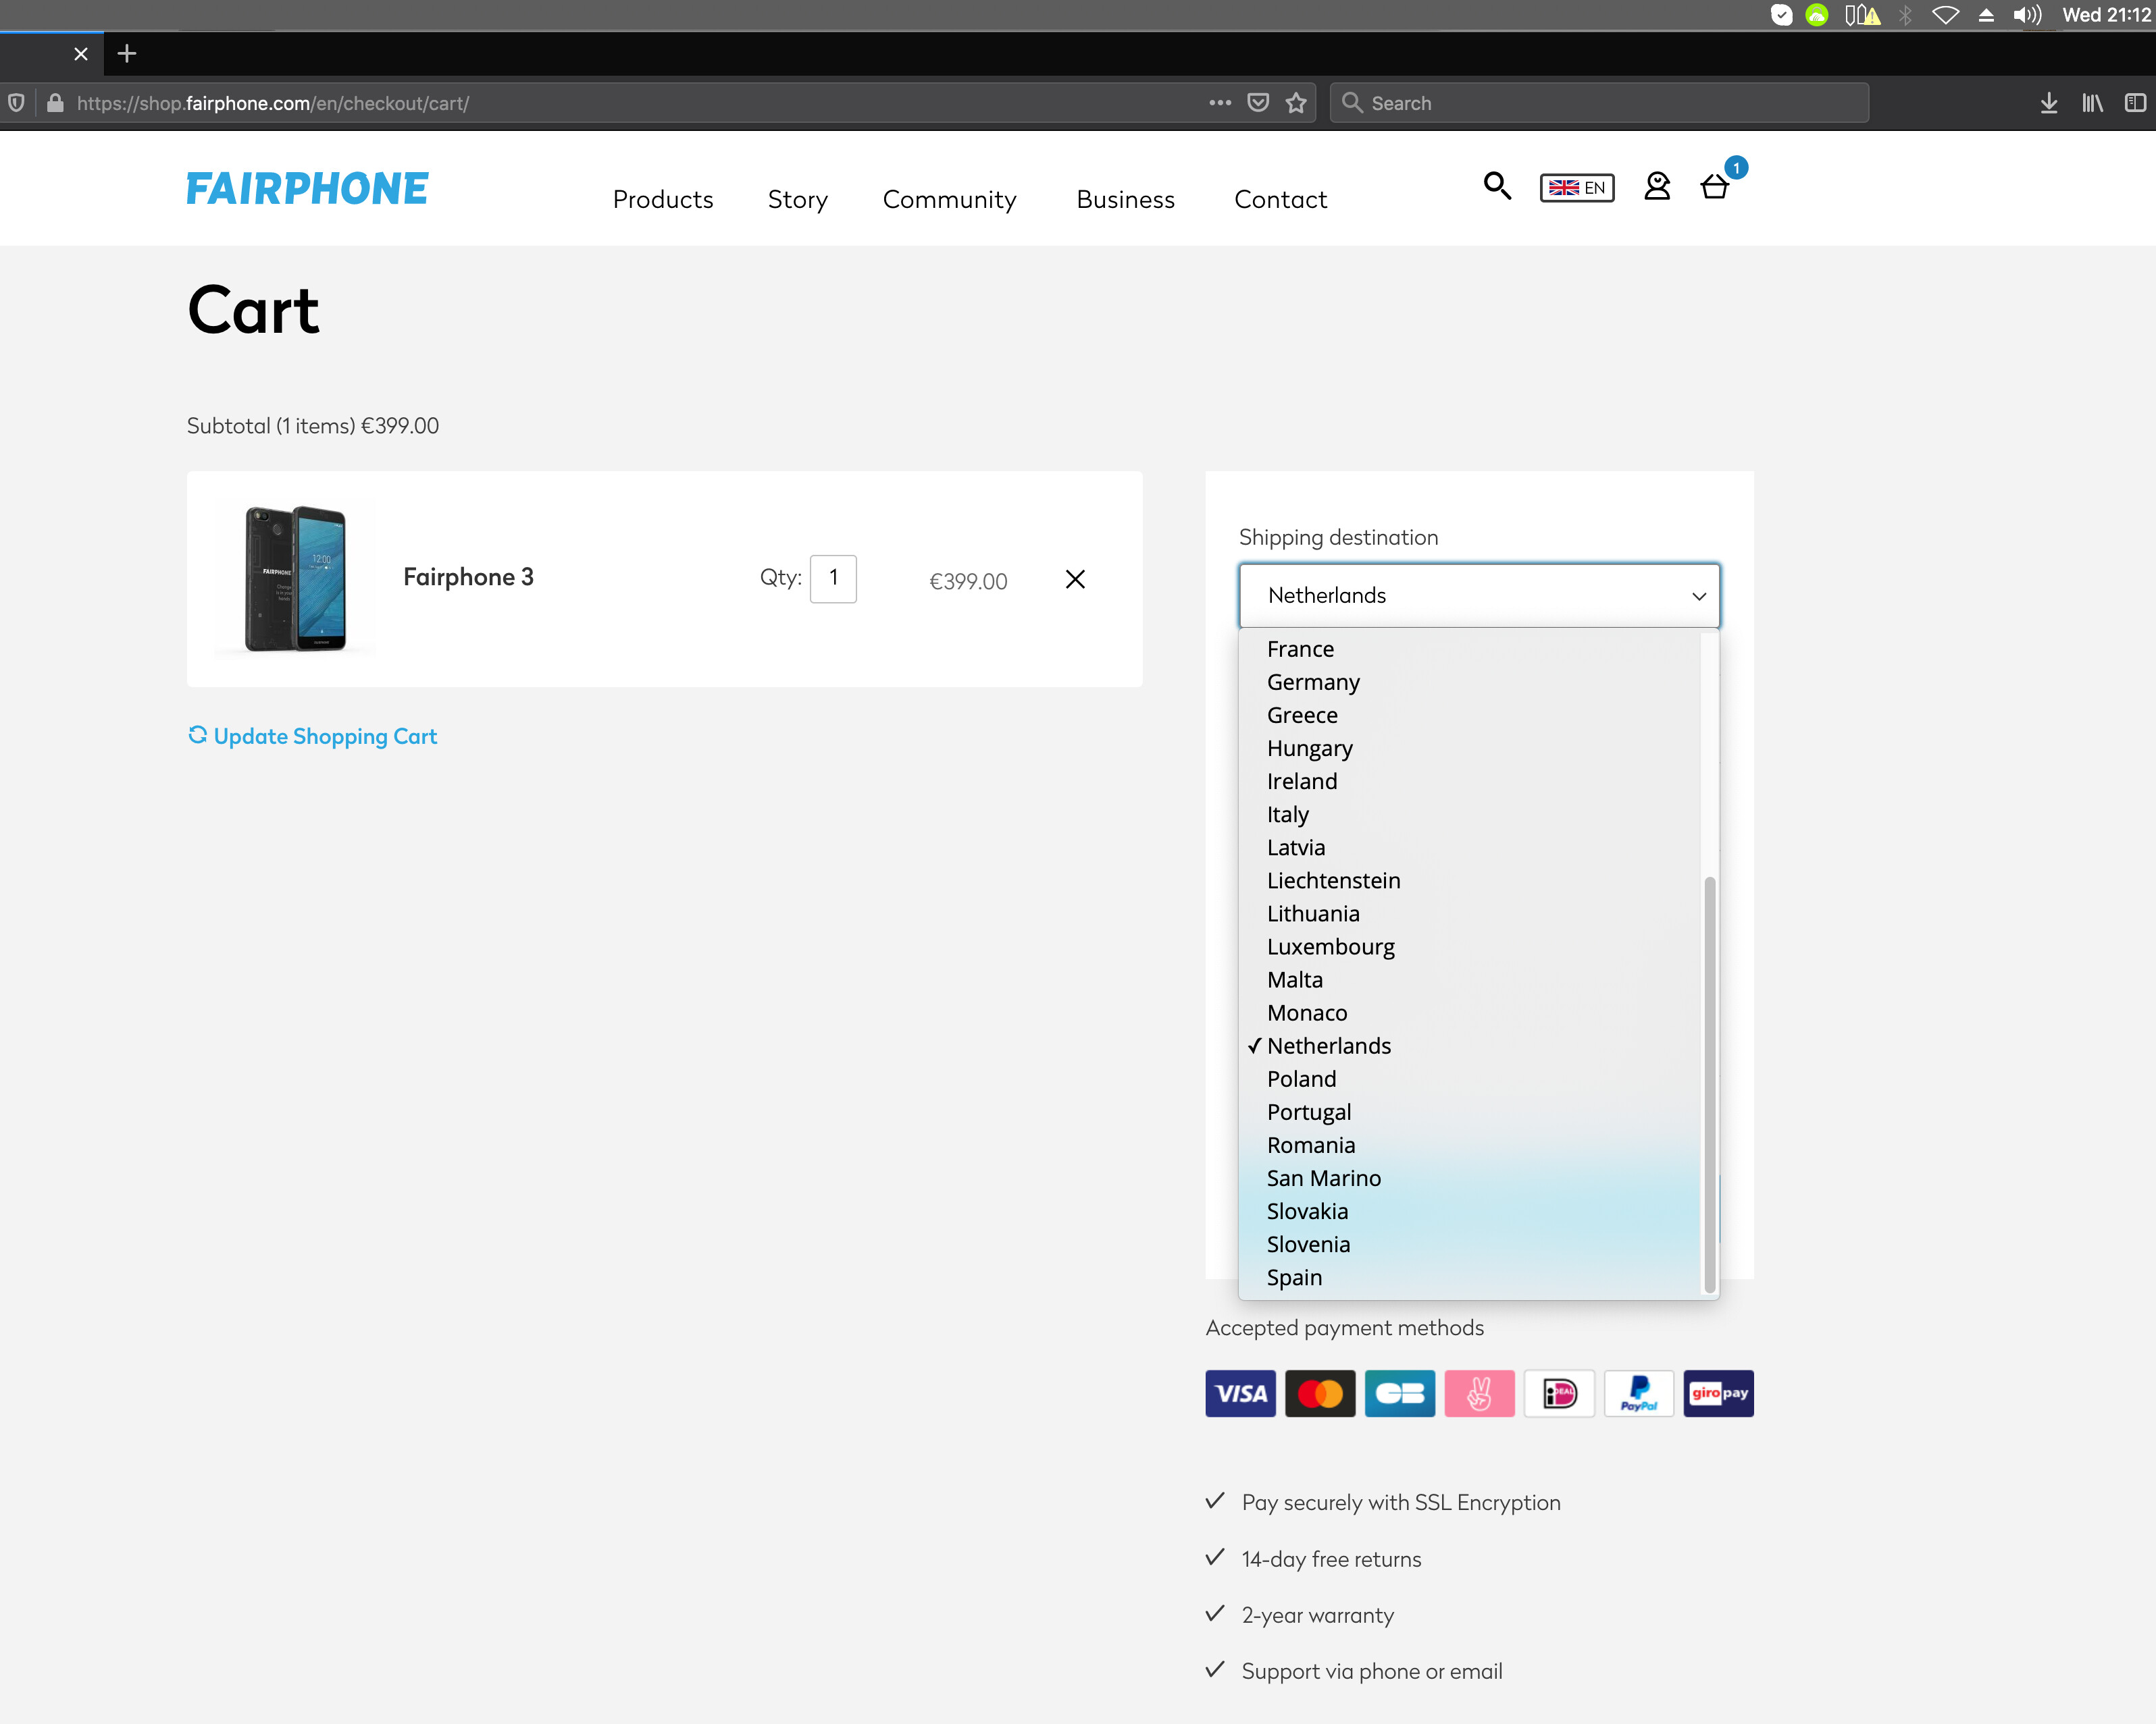The image size is (2156, 1724).
Task: Open the browser downloads arrow icon
Action: pyautogui.click(x=2049, y=103)
